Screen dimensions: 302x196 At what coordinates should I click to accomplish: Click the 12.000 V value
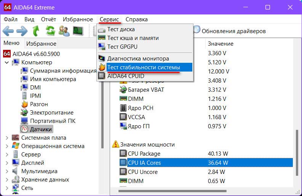pos(219,72)
